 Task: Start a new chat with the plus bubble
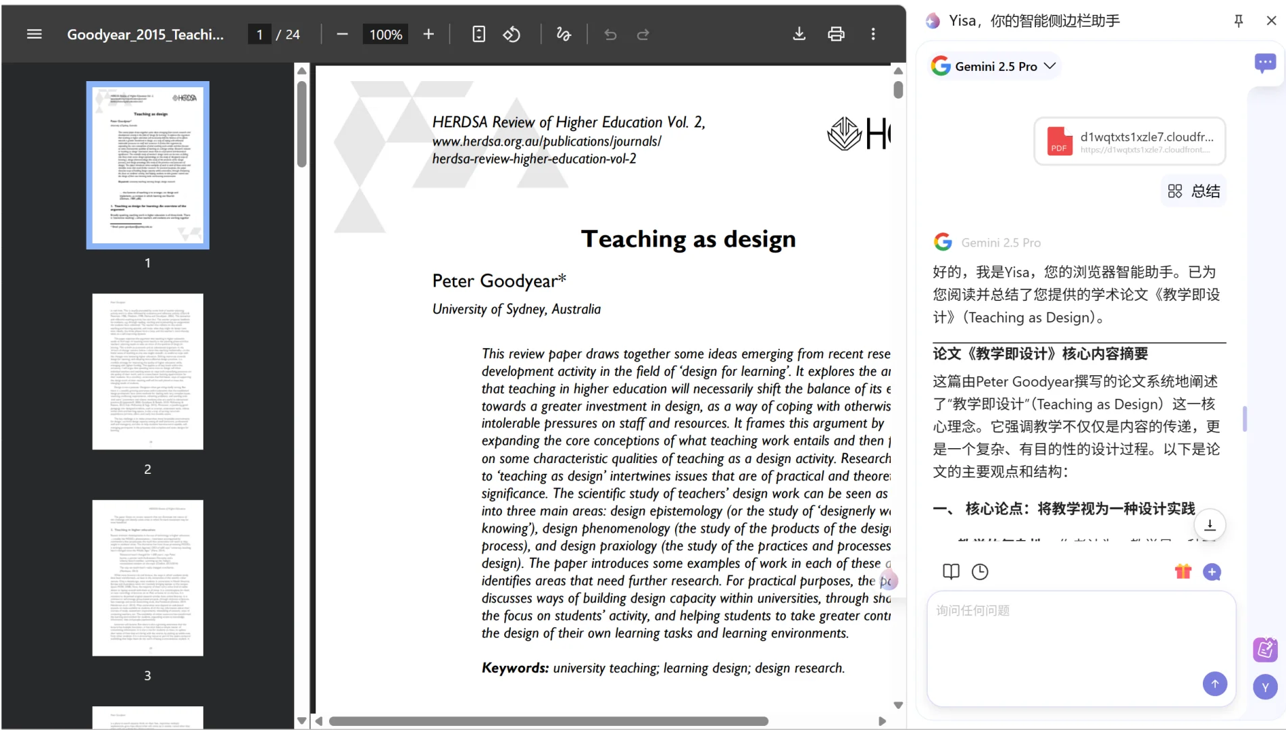pos(1212,572)
